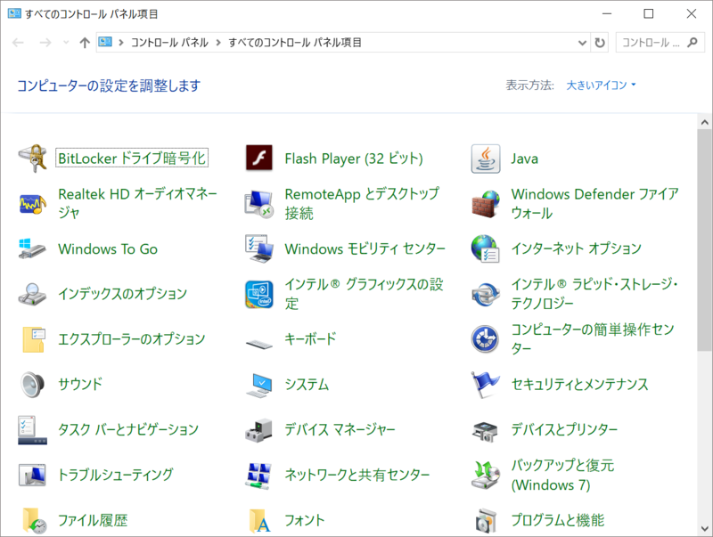The height and width of the screenshot is (537, 713).
Task: Open the Java link text
Action: pyautogui.click(x=524, y=159)
